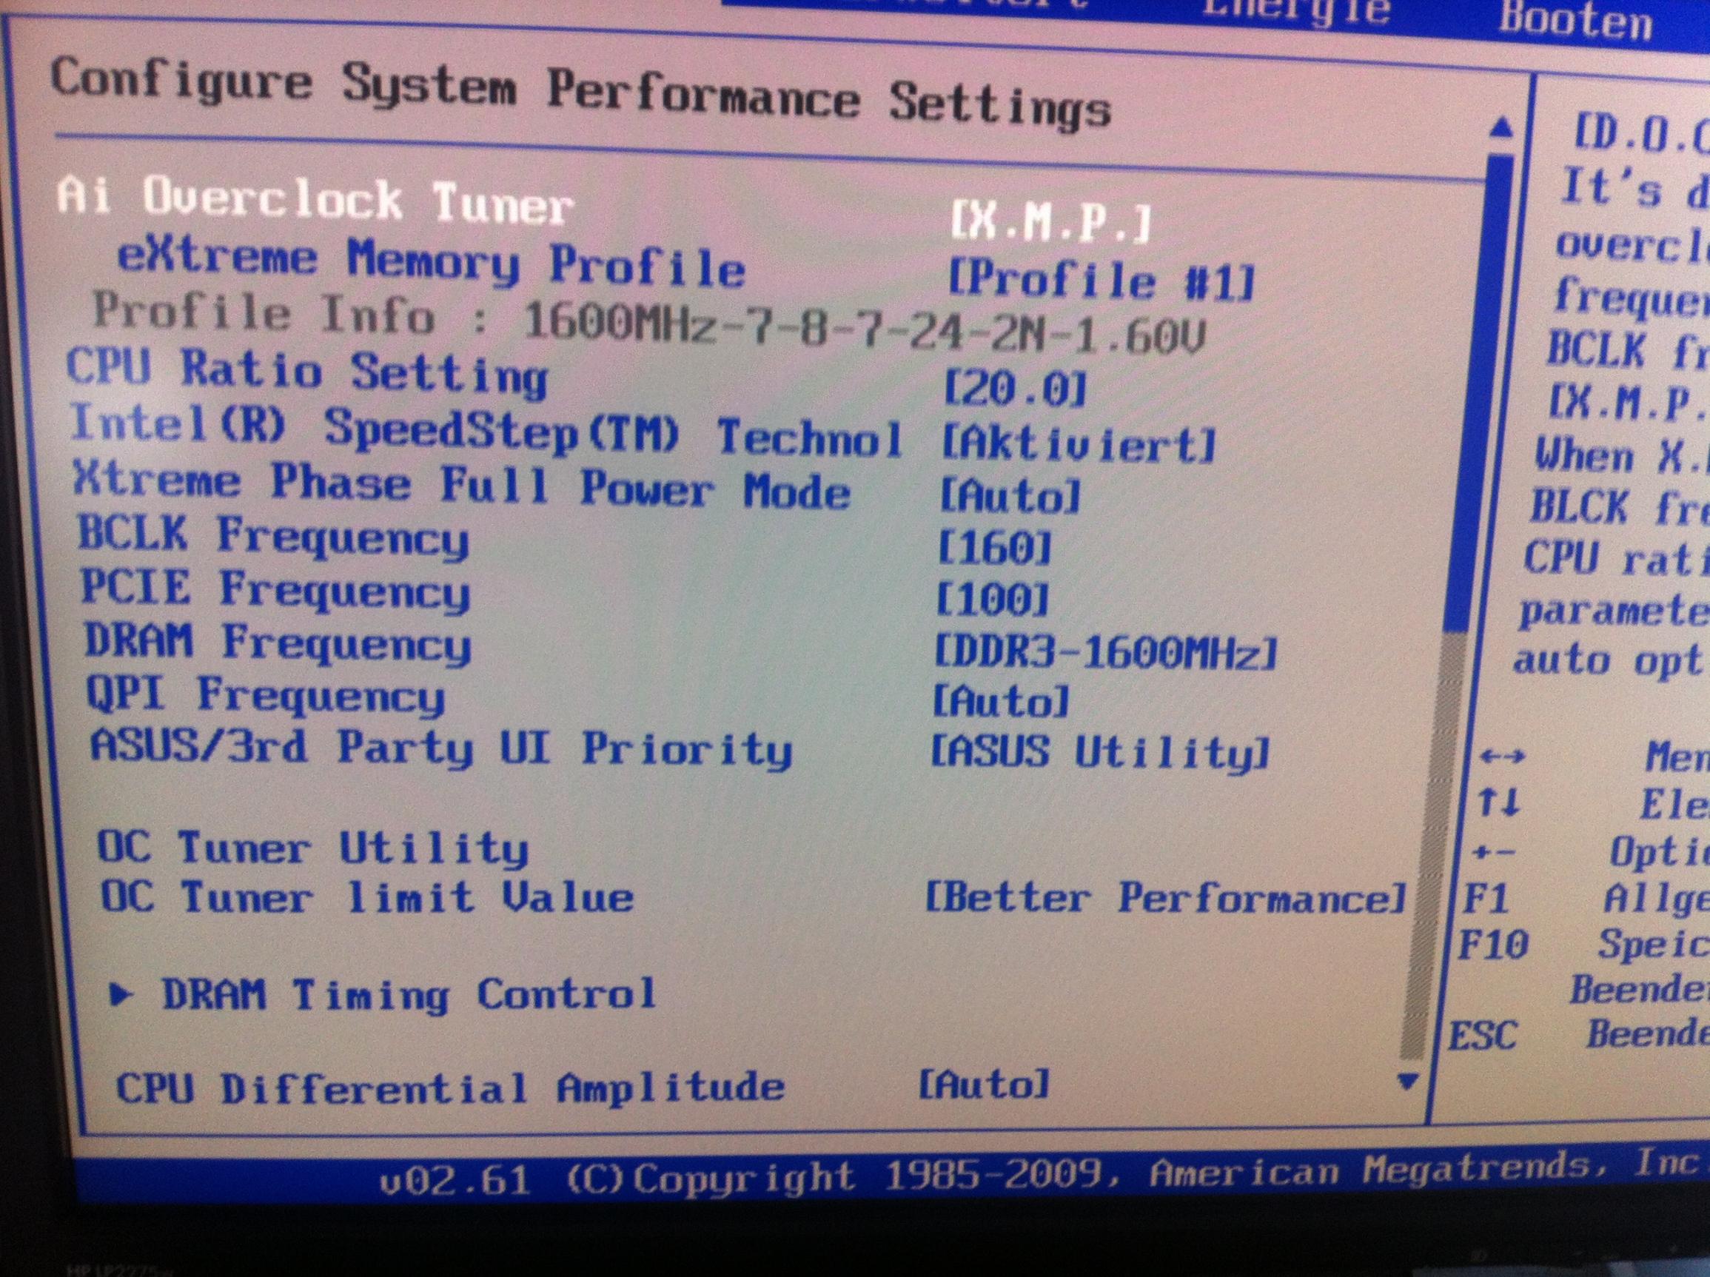Toggle ASUS/3rd Party UI Priority value
The image size is (1710, 1277).
tap(1099, 751)
